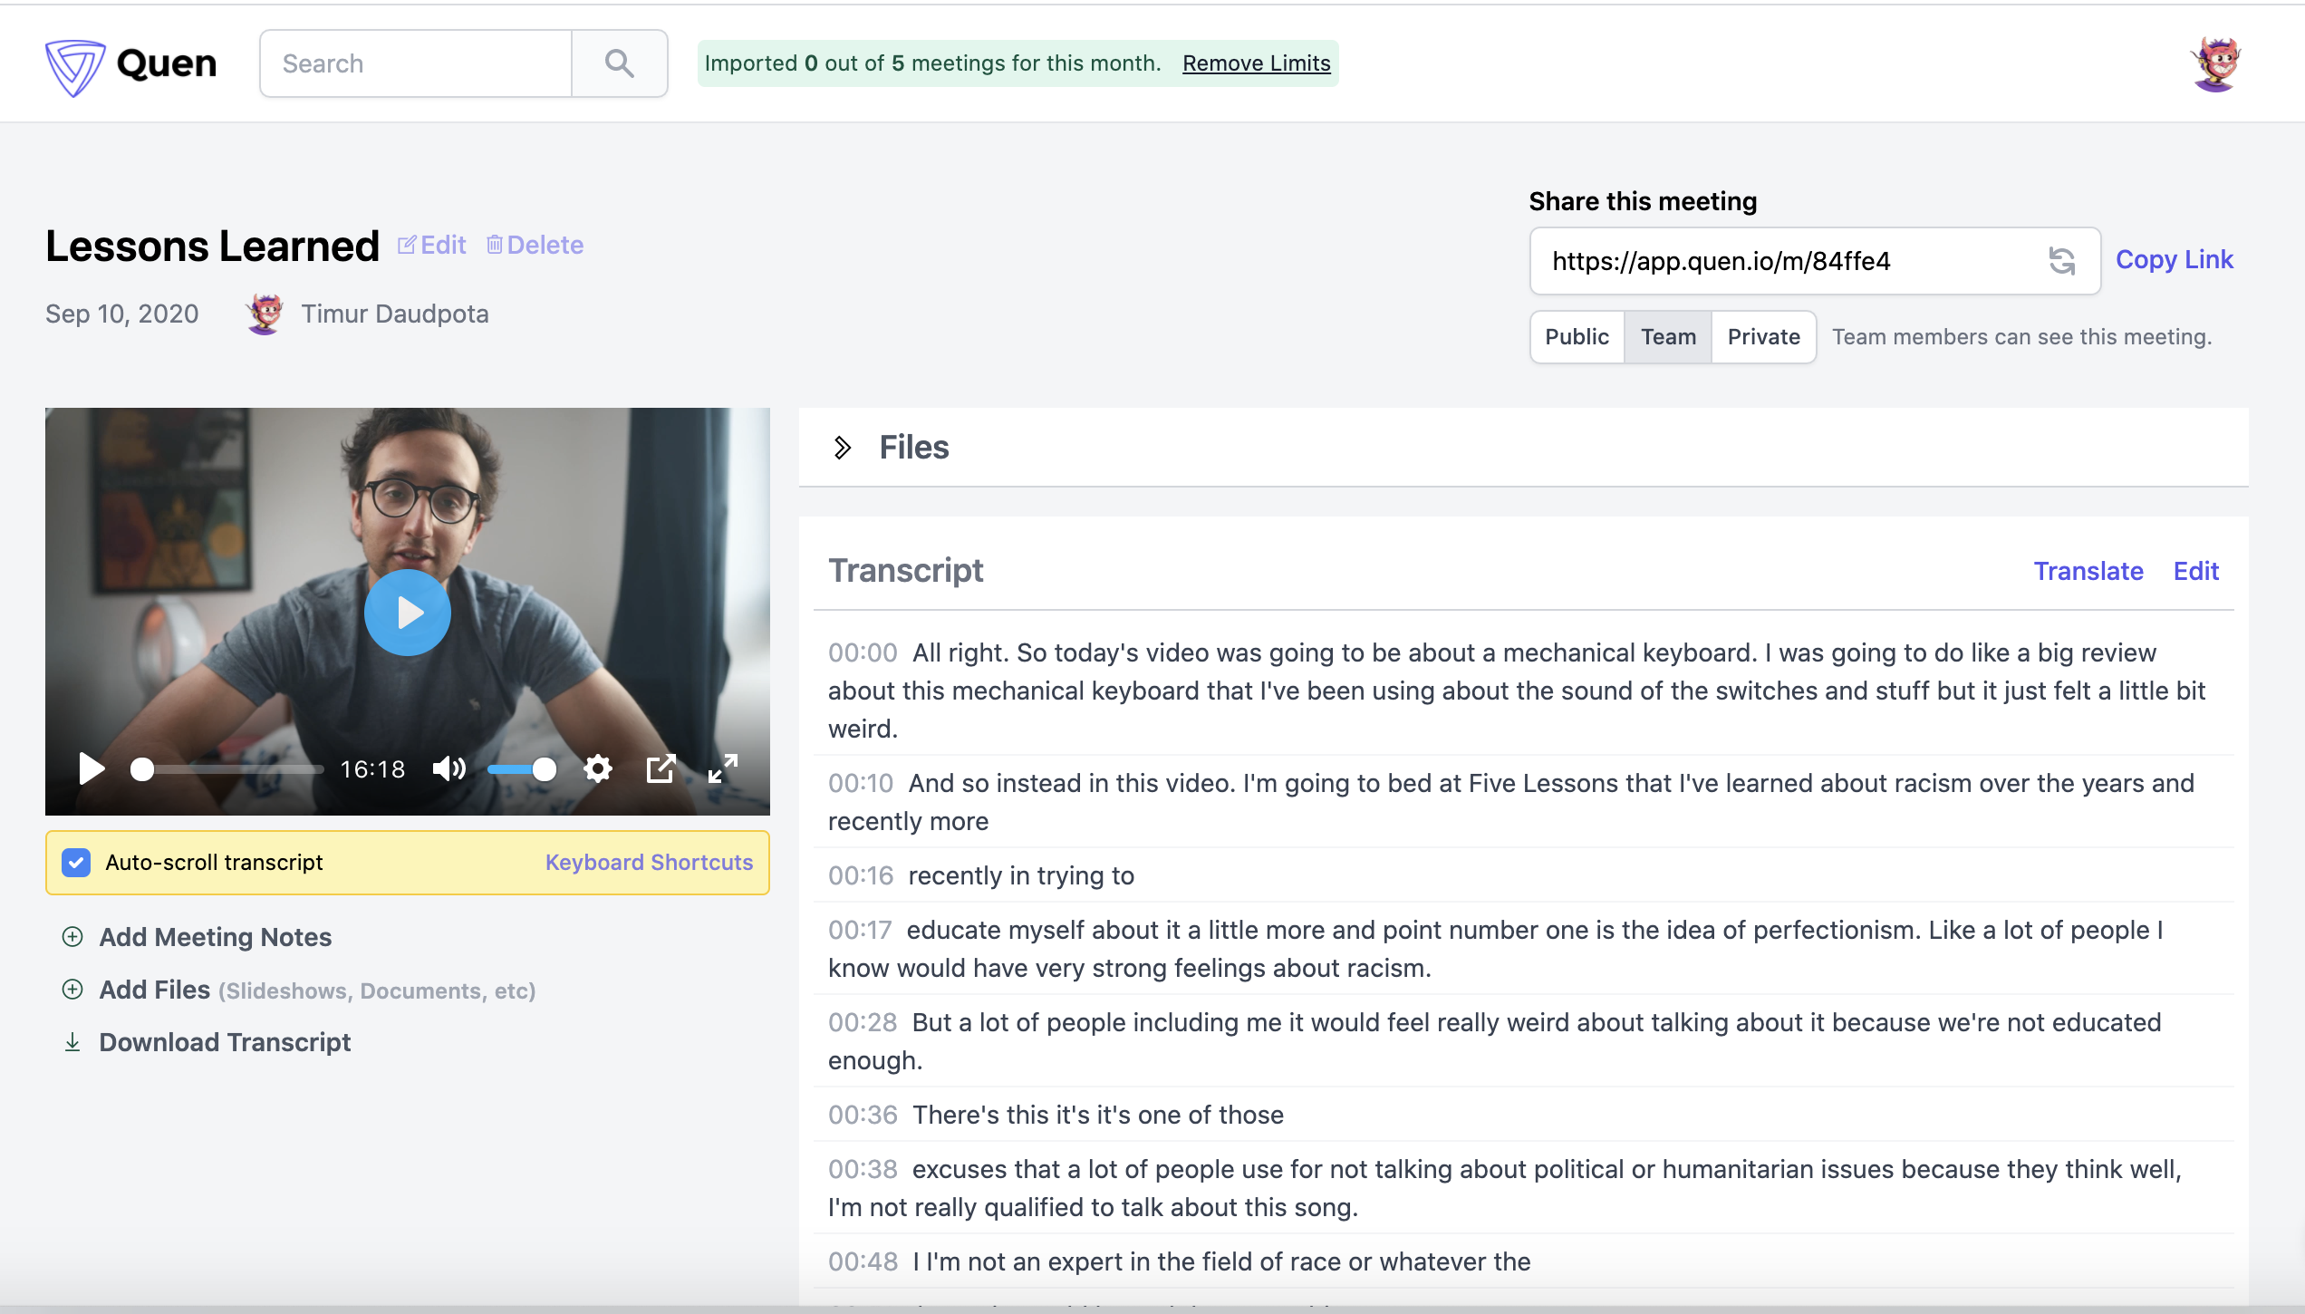Set meeting visibility to Public
The image size is (2305, 1314).
pyautogui.click(x=1577, y=337)
